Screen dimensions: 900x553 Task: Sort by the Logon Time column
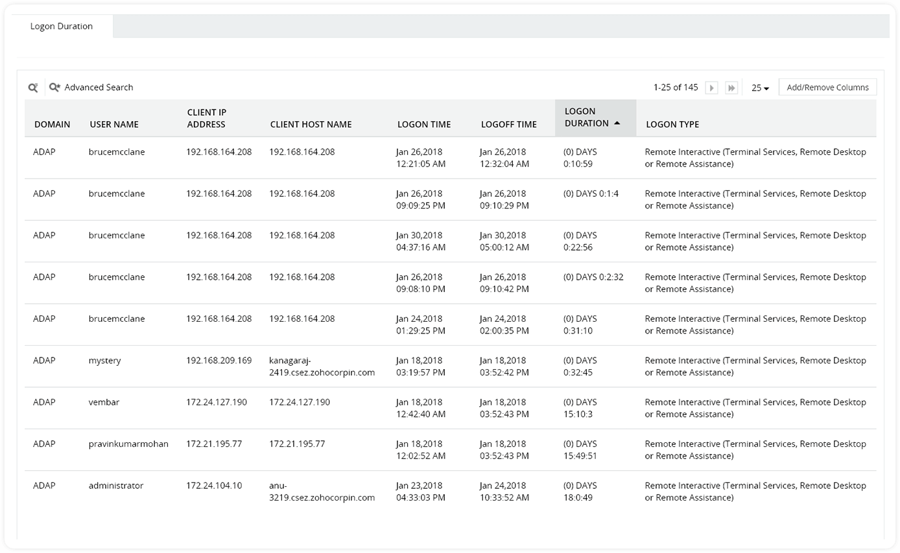(x=424, y=124)
